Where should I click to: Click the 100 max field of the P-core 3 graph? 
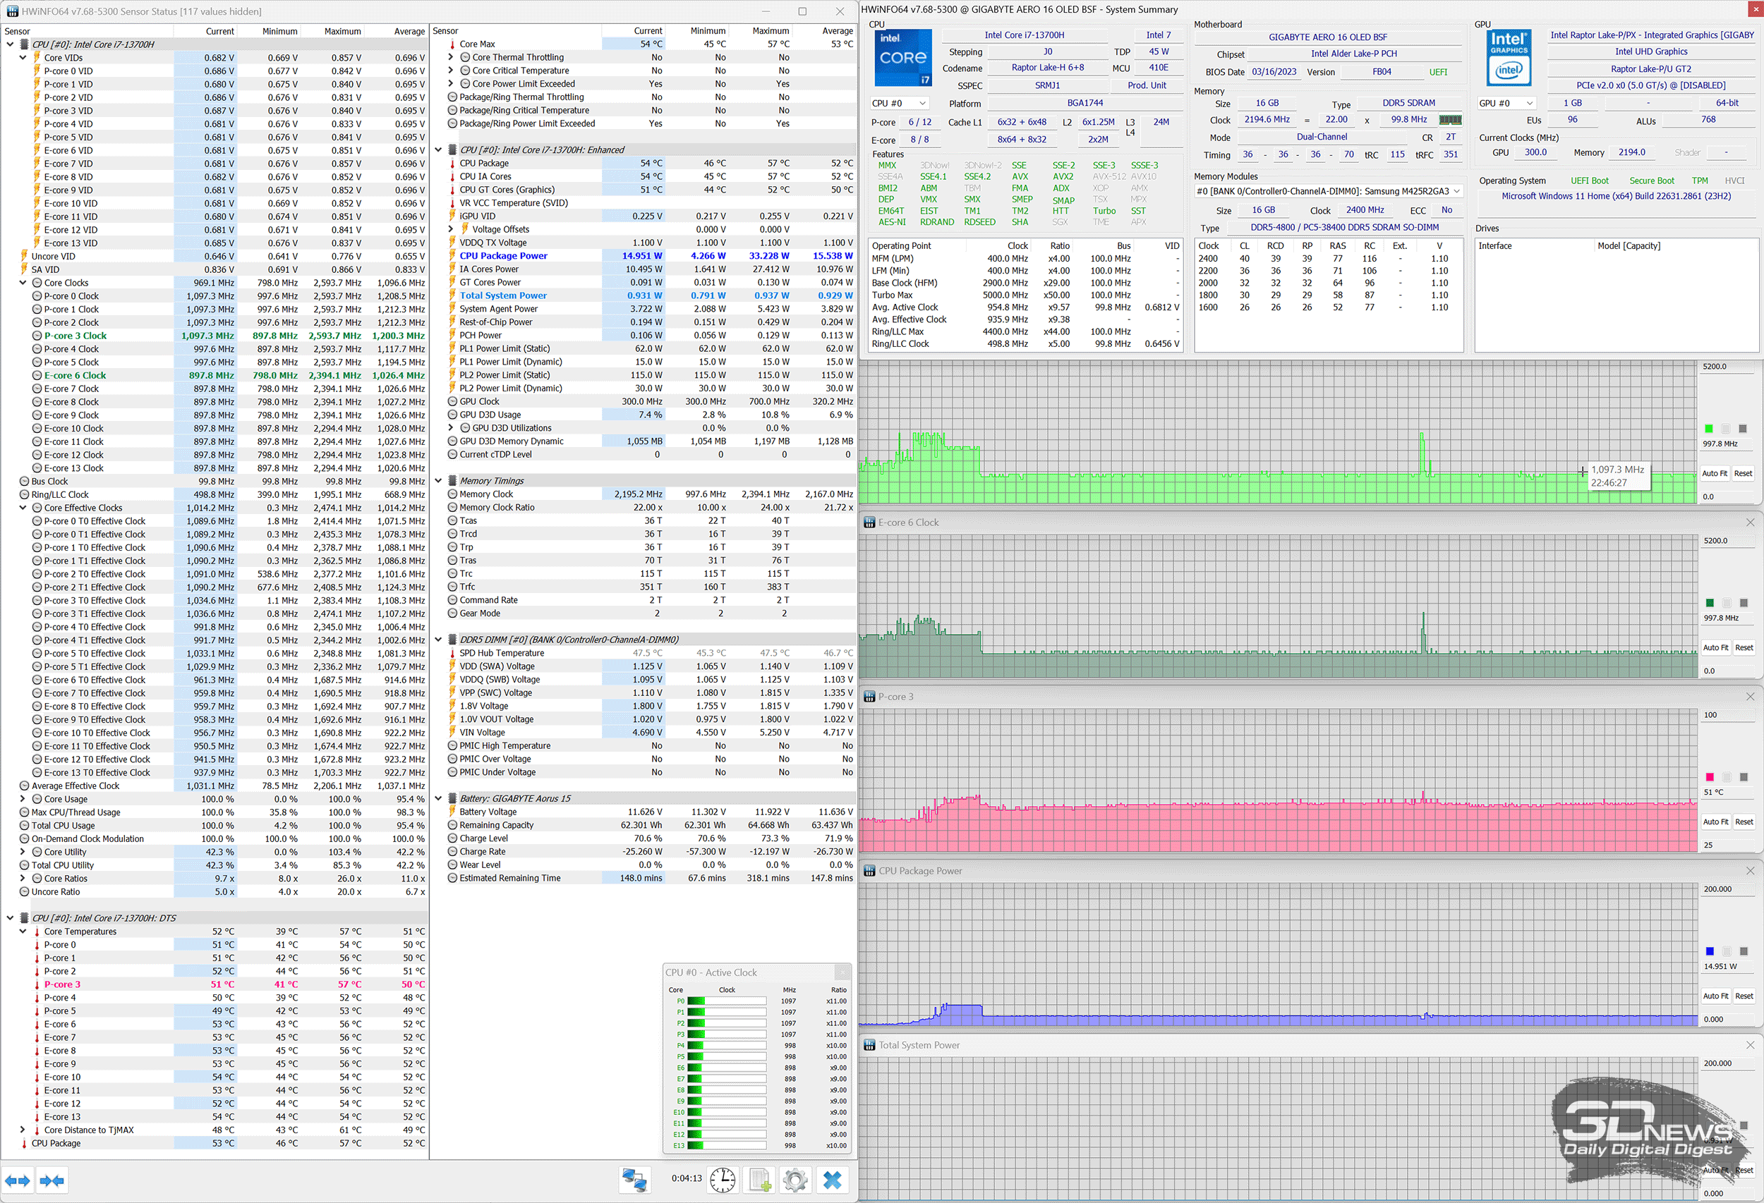coord(1727,714)
